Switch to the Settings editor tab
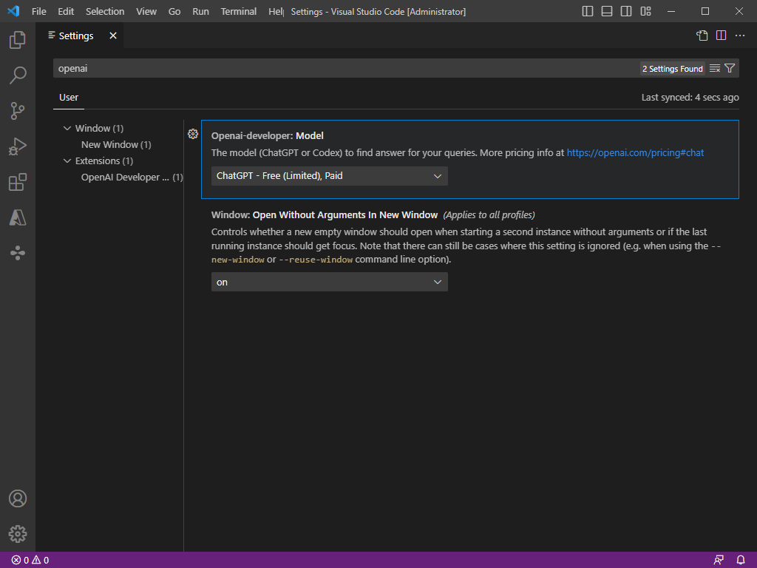The height and width of the screenshot is (568, 757). point(76,35)
